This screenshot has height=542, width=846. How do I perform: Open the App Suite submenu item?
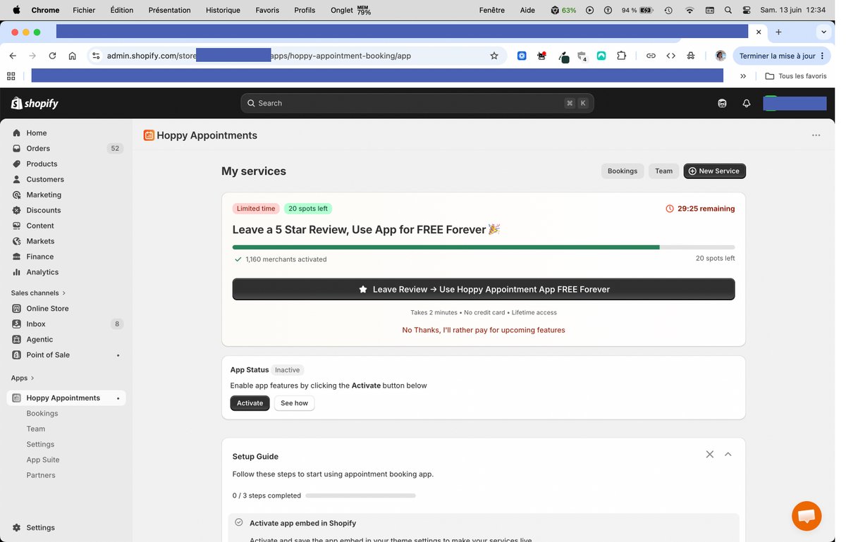(43, 460)
